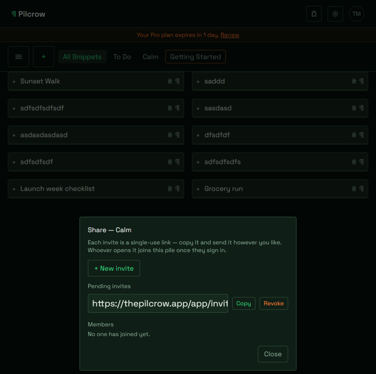This screenshot has width=376, height=374.
Task: Click the Launch week checklist title
Action: click(x=57, y=188)
